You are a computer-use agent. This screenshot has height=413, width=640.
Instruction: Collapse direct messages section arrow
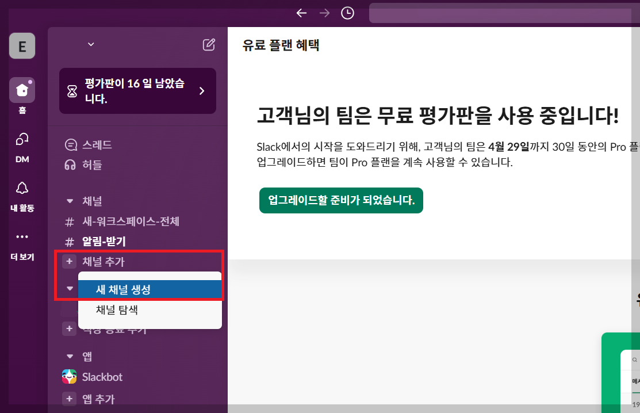[70, 289]
